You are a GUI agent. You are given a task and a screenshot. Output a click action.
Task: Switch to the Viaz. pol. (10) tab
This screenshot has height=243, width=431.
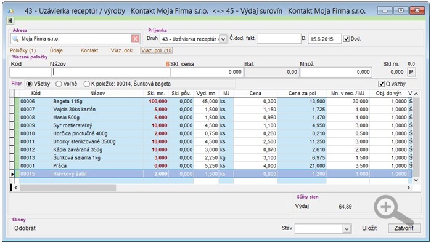pyautogui.click(x=157, y=50)
